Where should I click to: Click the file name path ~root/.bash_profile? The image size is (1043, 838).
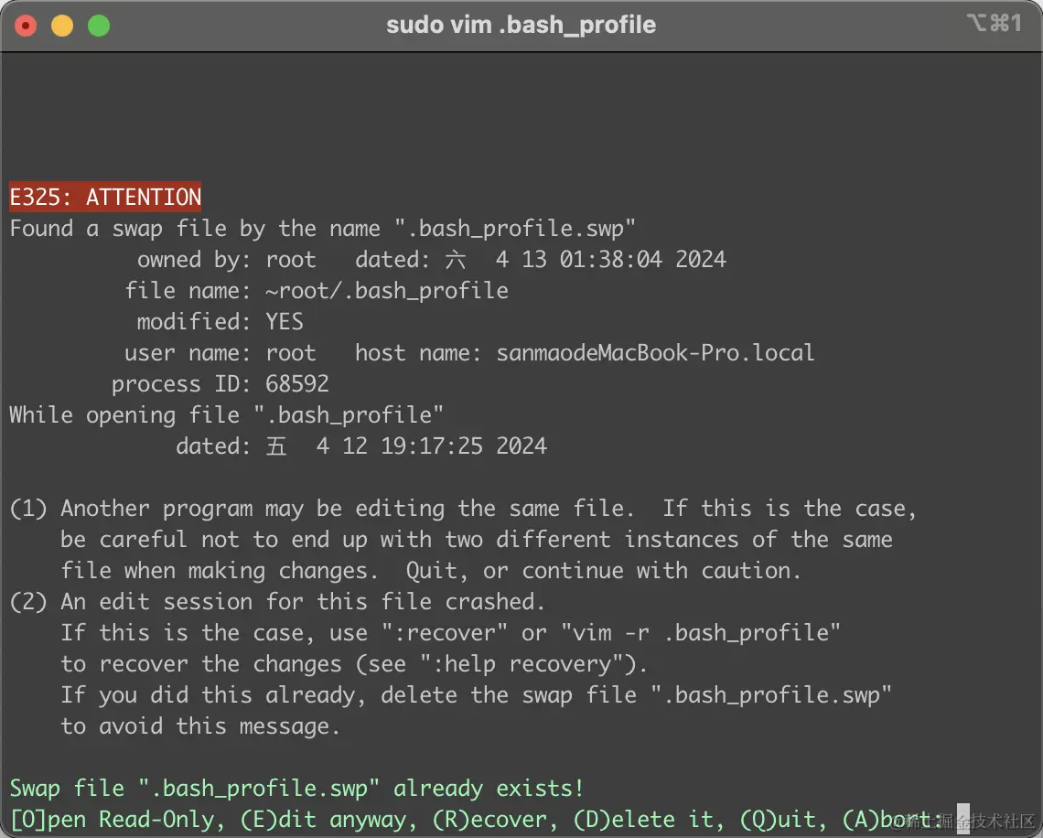point(387,291)
